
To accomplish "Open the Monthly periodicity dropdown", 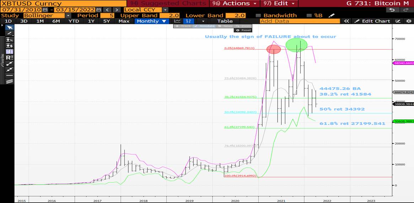I will click(151, 21).
